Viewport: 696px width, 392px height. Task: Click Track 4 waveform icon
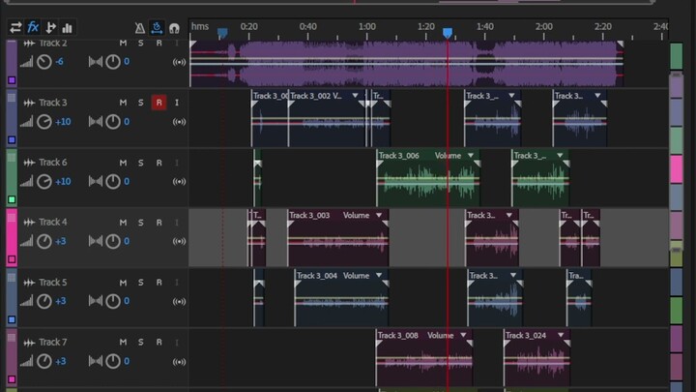click(29, 223)
